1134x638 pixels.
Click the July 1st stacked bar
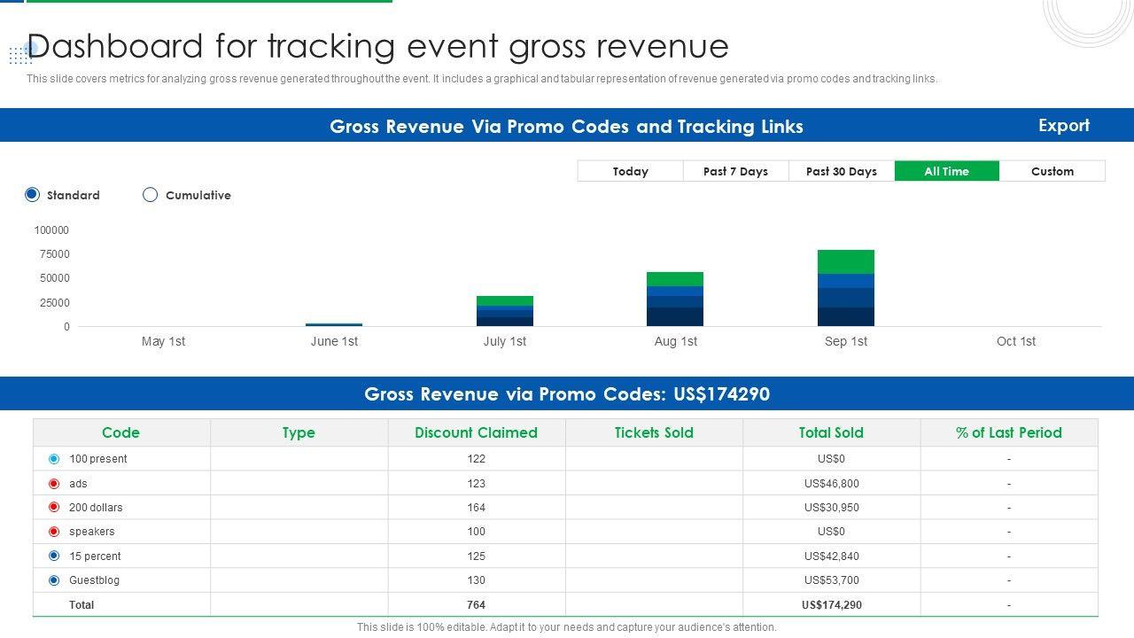pyautogui.click(x=505, y=312)
